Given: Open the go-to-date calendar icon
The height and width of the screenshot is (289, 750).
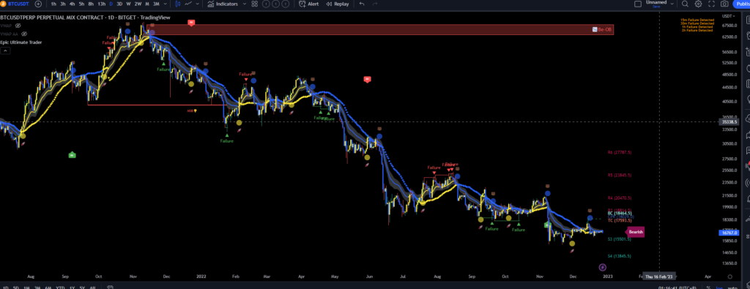Looking at the screenshot, I should (x=110, y=288).
